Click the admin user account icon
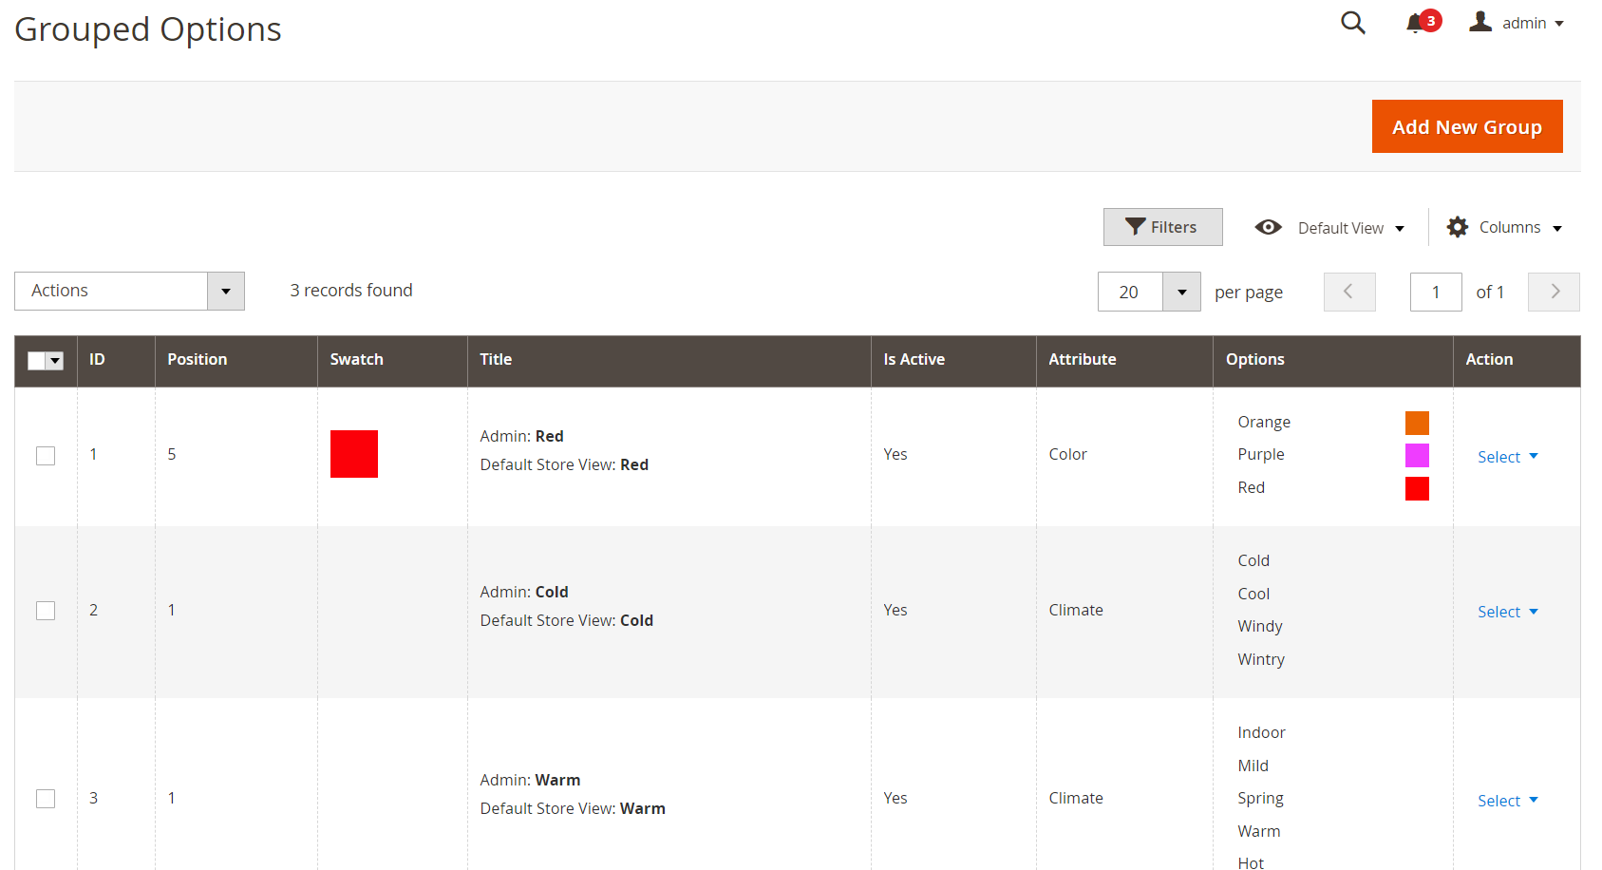The image size is (1602, 870). (1480, 22)
